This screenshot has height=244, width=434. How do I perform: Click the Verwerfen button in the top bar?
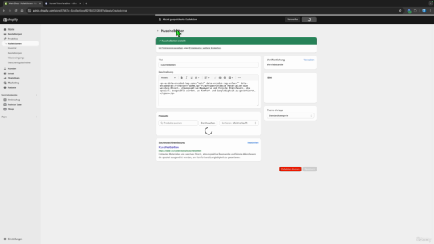tap(292, 20)
